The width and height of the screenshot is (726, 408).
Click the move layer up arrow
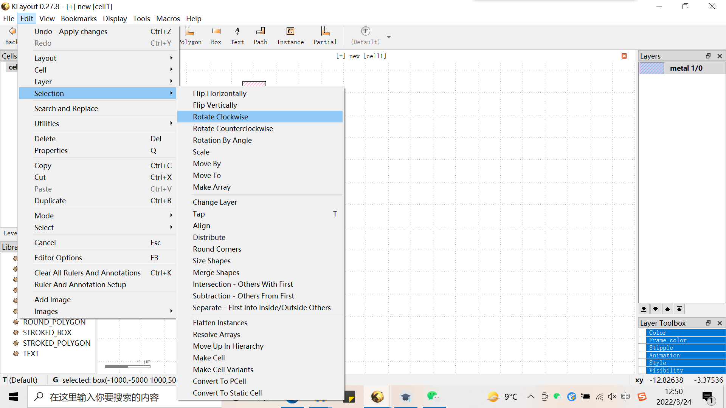pos(667,309)
